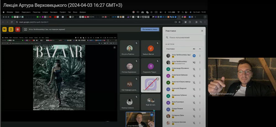
Task: Click the volume icon in the macOS menu bar
Action: click(x=161, y=12)
